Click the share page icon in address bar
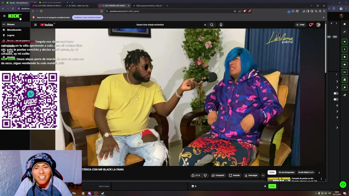The image size is (349, 196). click(x=240, y=11)
